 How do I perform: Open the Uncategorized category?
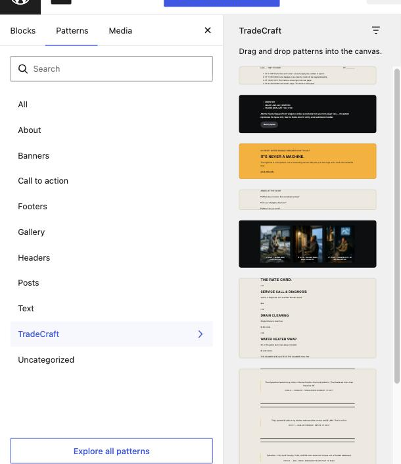point(46,360)
